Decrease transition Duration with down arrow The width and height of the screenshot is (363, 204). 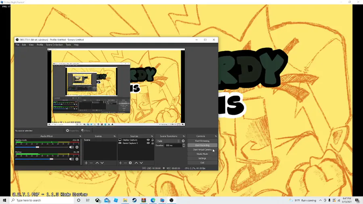[x=184, y=146]
